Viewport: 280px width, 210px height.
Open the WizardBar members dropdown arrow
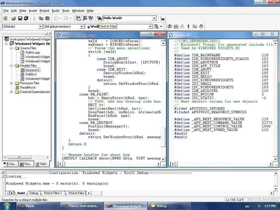coord(150,27)
